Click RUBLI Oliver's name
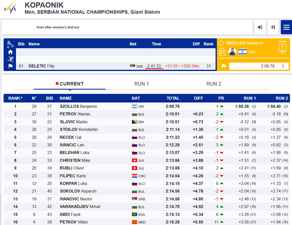Screen dimensions: 292x225 (x=72, y=168)
